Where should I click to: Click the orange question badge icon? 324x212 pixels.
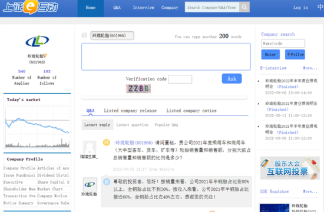click(106, 143)
